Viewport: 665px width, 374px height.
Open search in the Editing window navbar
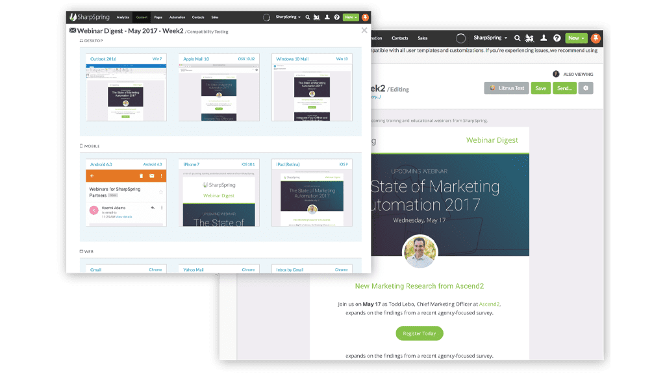(x=518, y=38)
